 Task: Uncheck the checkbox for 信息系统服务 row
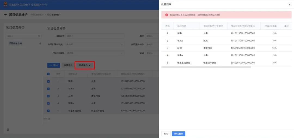(x=48, y=111)
